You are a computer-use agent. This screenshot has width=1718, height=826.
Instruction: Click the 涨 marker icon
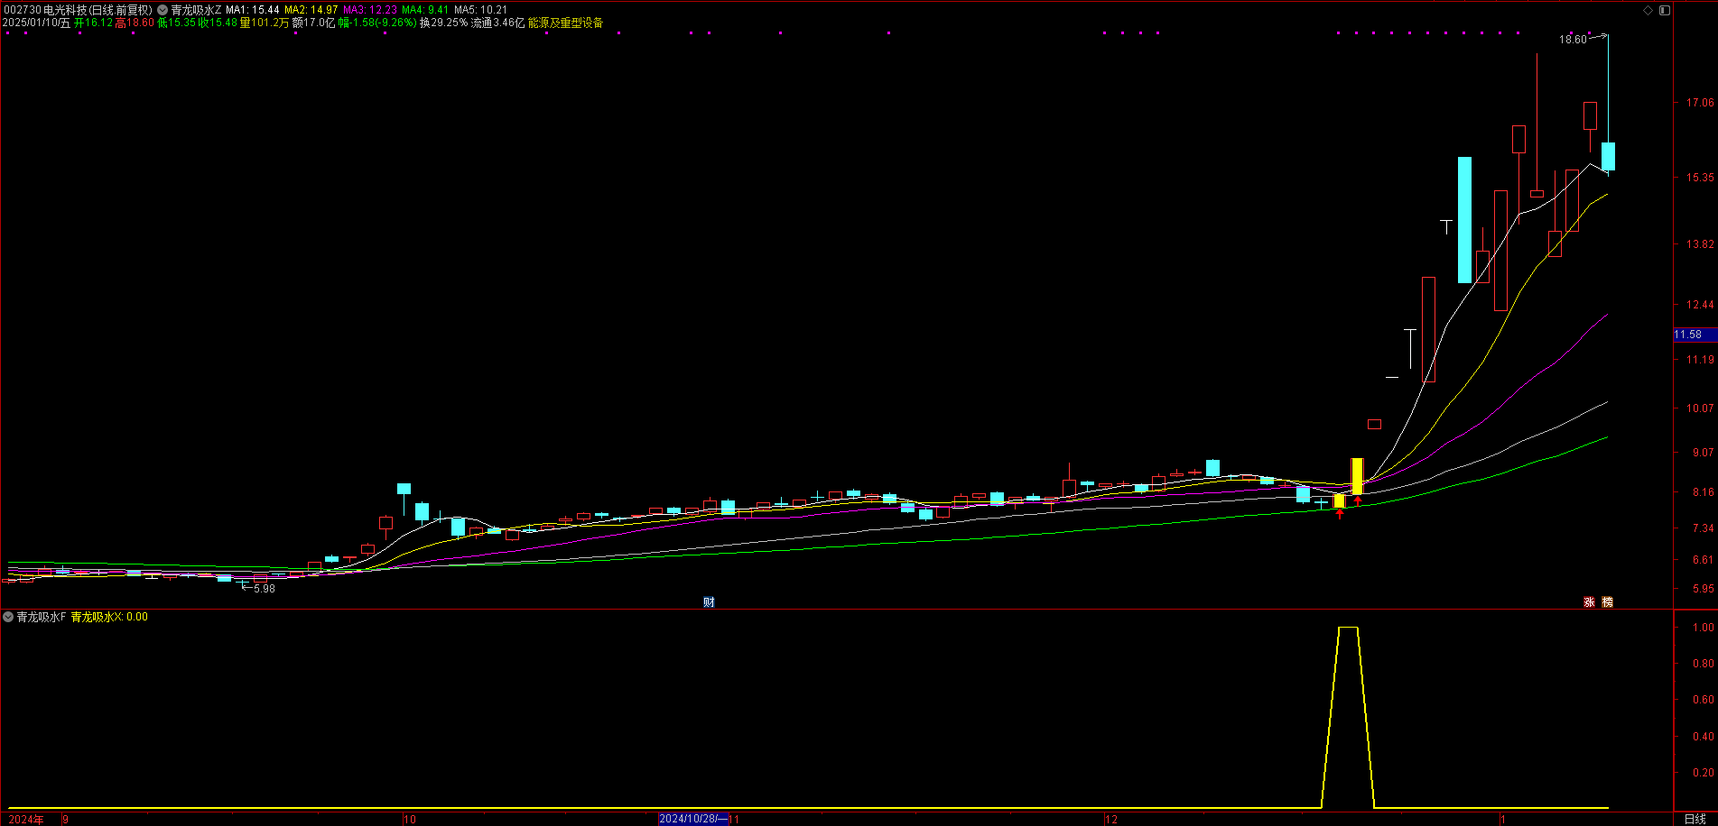pos(1589,602)
